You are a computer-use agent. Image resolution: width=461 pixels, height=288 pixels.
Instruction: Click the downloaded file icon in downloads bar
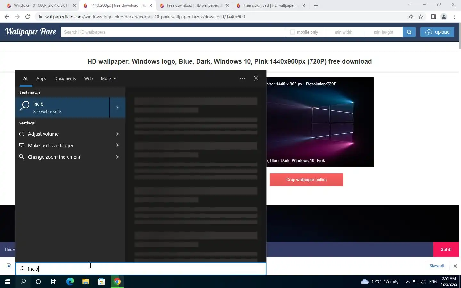[x=9, y=266]
